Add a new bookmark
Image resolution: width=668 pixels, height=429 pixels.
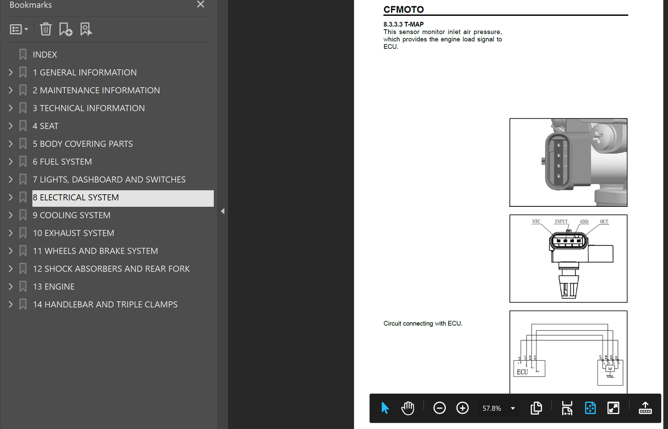66,29
